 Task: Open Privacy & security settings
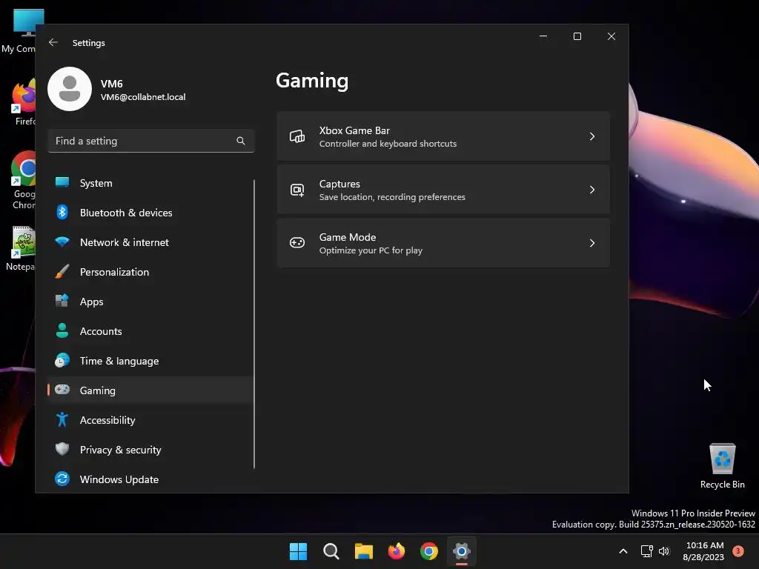(x=150, y=450)
